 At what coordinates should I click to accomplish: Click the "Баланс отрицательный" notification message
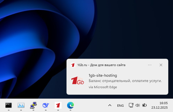coord(125,81)
